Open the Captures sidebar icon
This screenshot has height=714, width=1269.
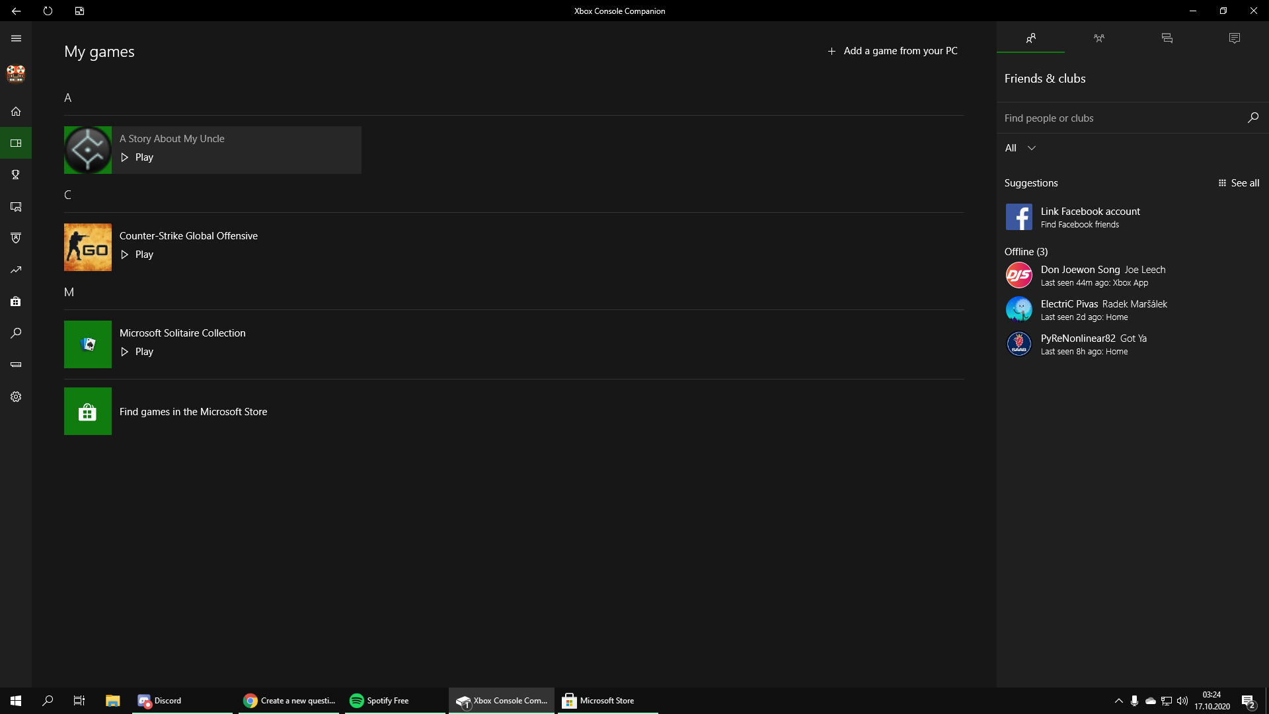point(16,206)
